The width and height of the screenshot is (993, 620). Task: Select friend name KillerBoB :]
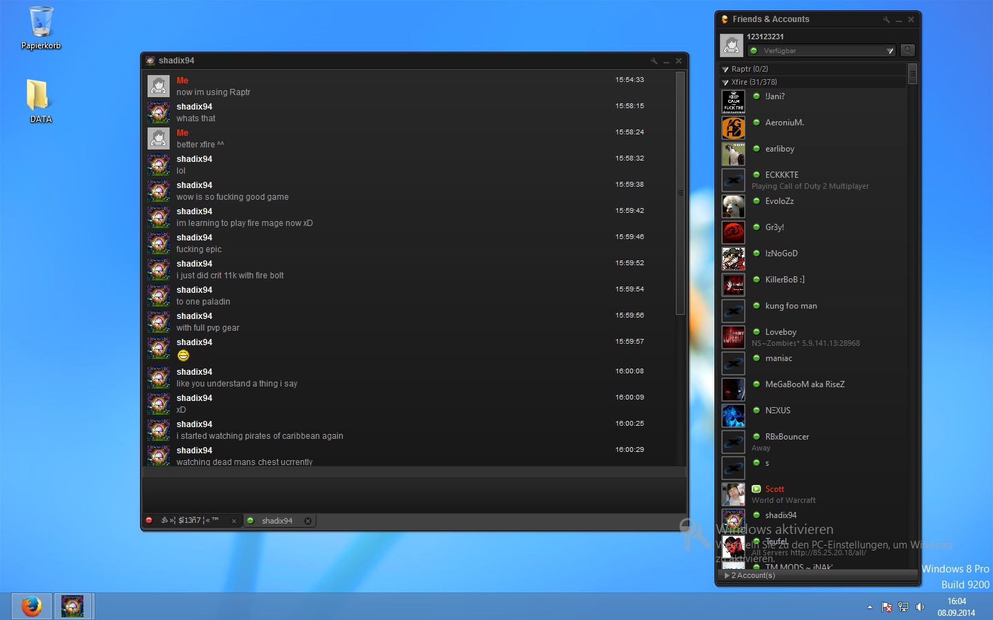point(785,280)
